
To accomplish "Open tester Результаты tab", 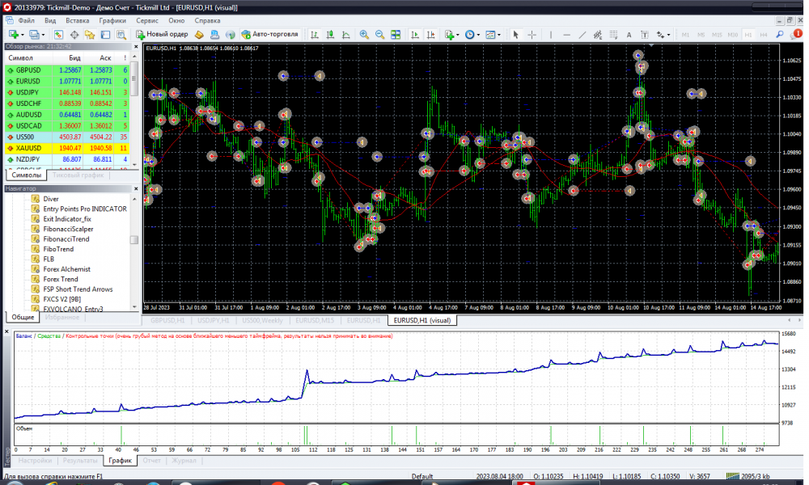I will coord(80,461).
